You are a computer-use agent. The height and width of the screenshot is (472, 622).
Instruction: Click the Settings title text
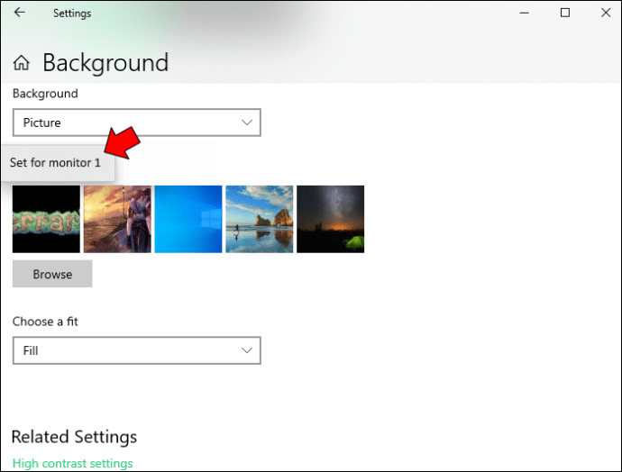[72, 14]
